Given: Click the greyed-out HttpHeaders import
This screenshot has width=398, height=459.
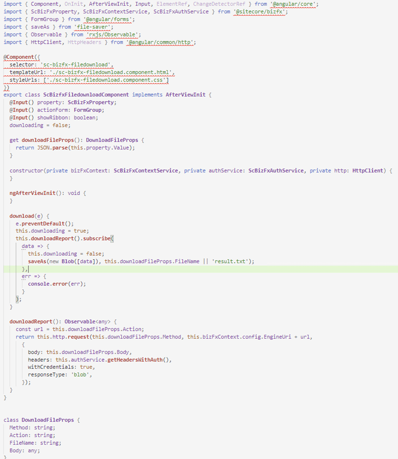Looking at the screenshot, I should 84,42.
